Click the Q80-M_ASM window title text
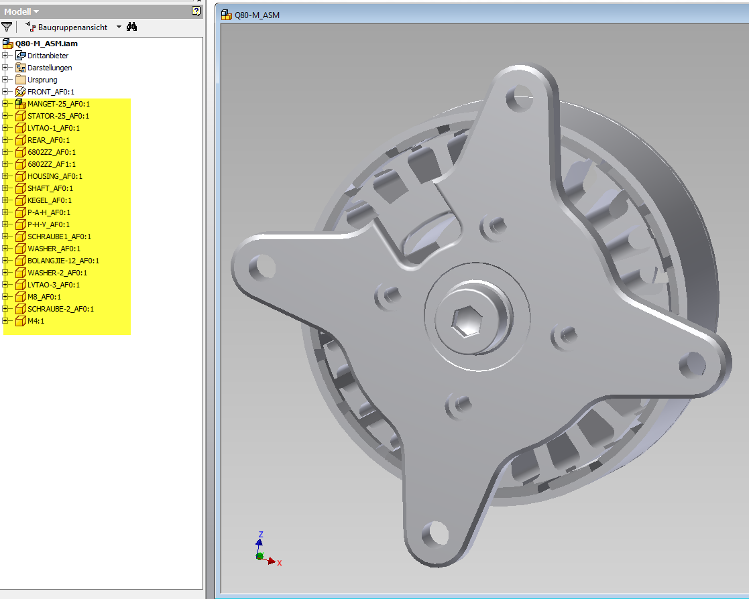Image resolution: width=749 pixels, height=599 pixels. pos(257,15)
